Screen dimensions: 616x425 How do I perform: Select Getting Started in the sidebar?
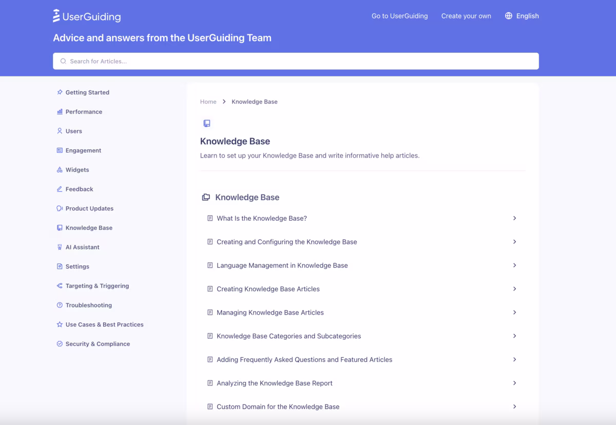[x=87, y=92]
